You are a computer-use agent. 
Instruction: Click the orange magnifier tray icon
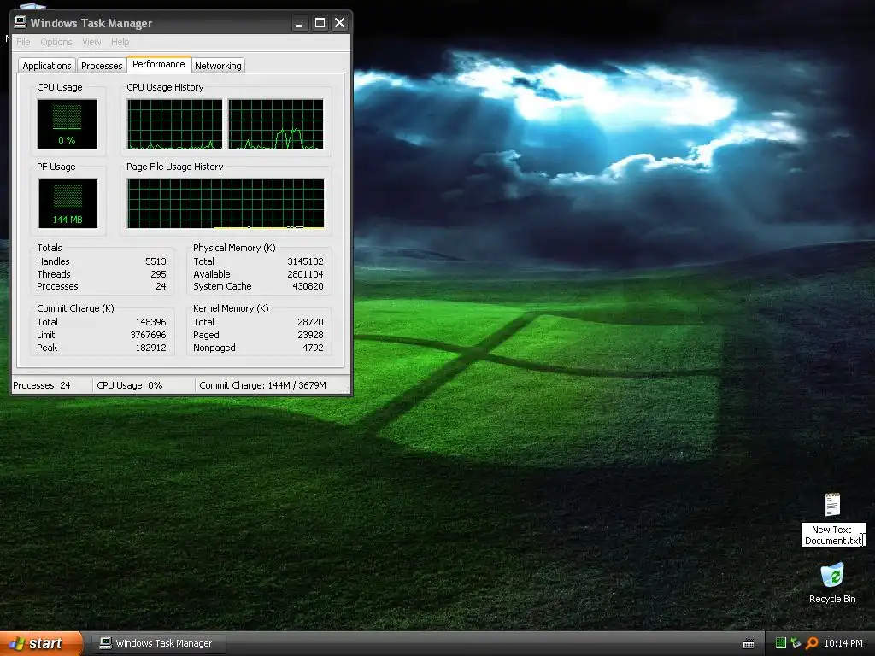pos(812,643)
